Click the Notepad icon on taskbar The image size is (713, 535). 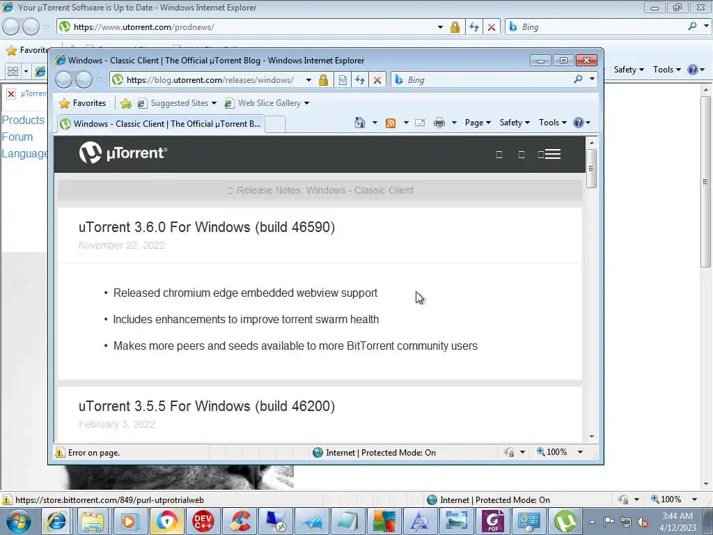(x=348, y=521)
